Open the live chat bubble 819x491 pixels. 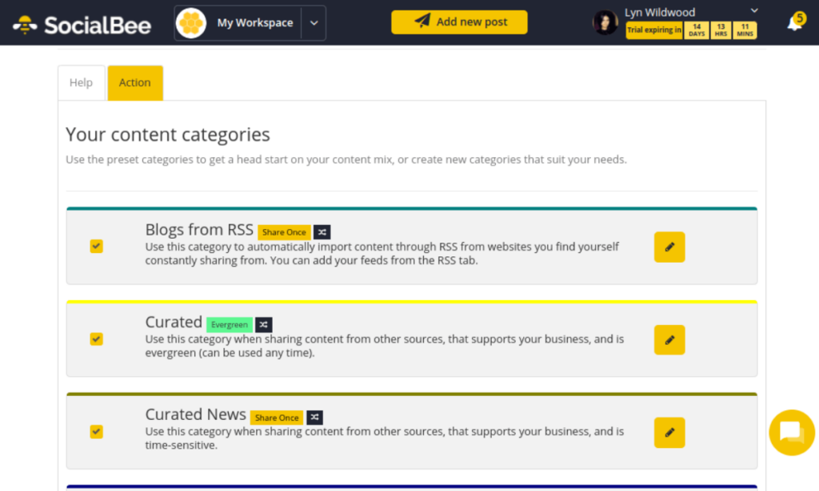(x=792, y=433)
